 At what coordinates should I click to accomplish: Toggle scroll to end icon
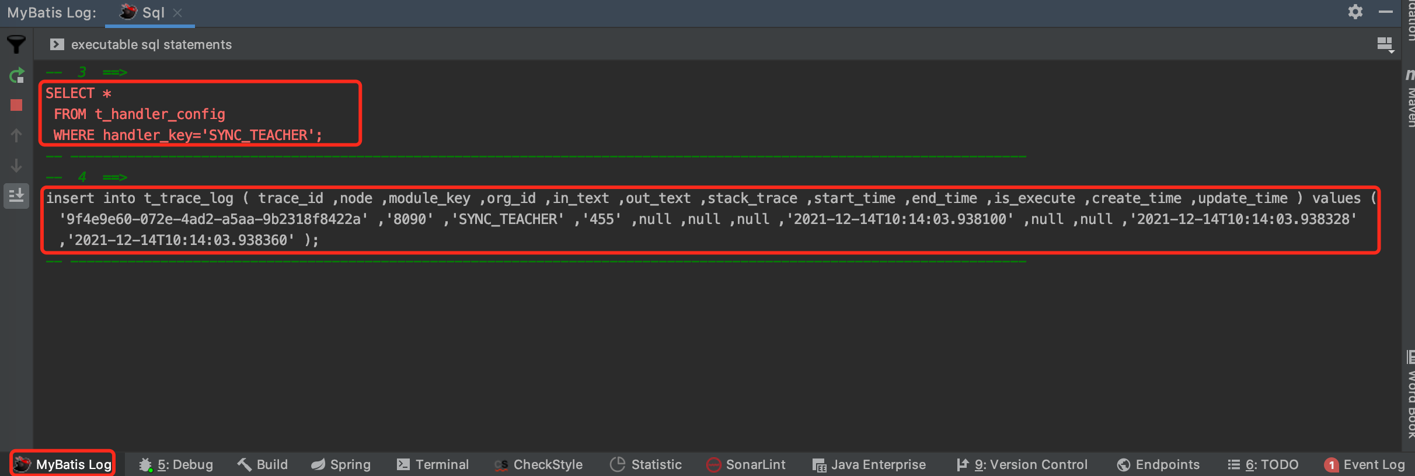[x=16, y=195]
